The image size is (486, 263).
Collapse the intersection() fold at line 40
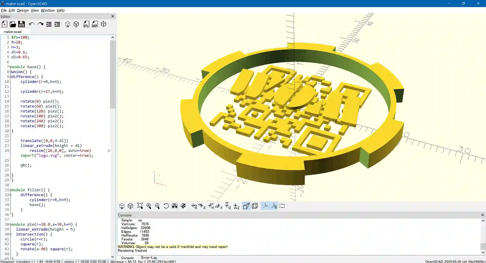pyautogui.click(x=10, y=234)
